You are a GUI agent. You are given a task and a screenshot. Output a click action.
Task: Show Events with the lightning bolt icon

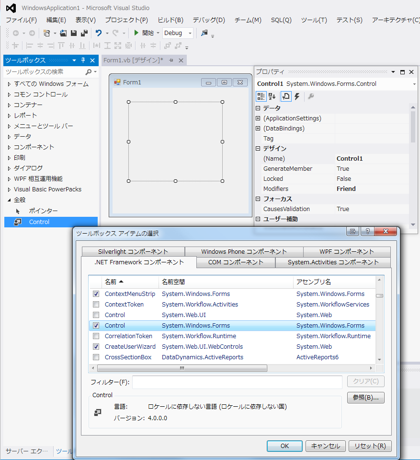click(x=297, y=96)
